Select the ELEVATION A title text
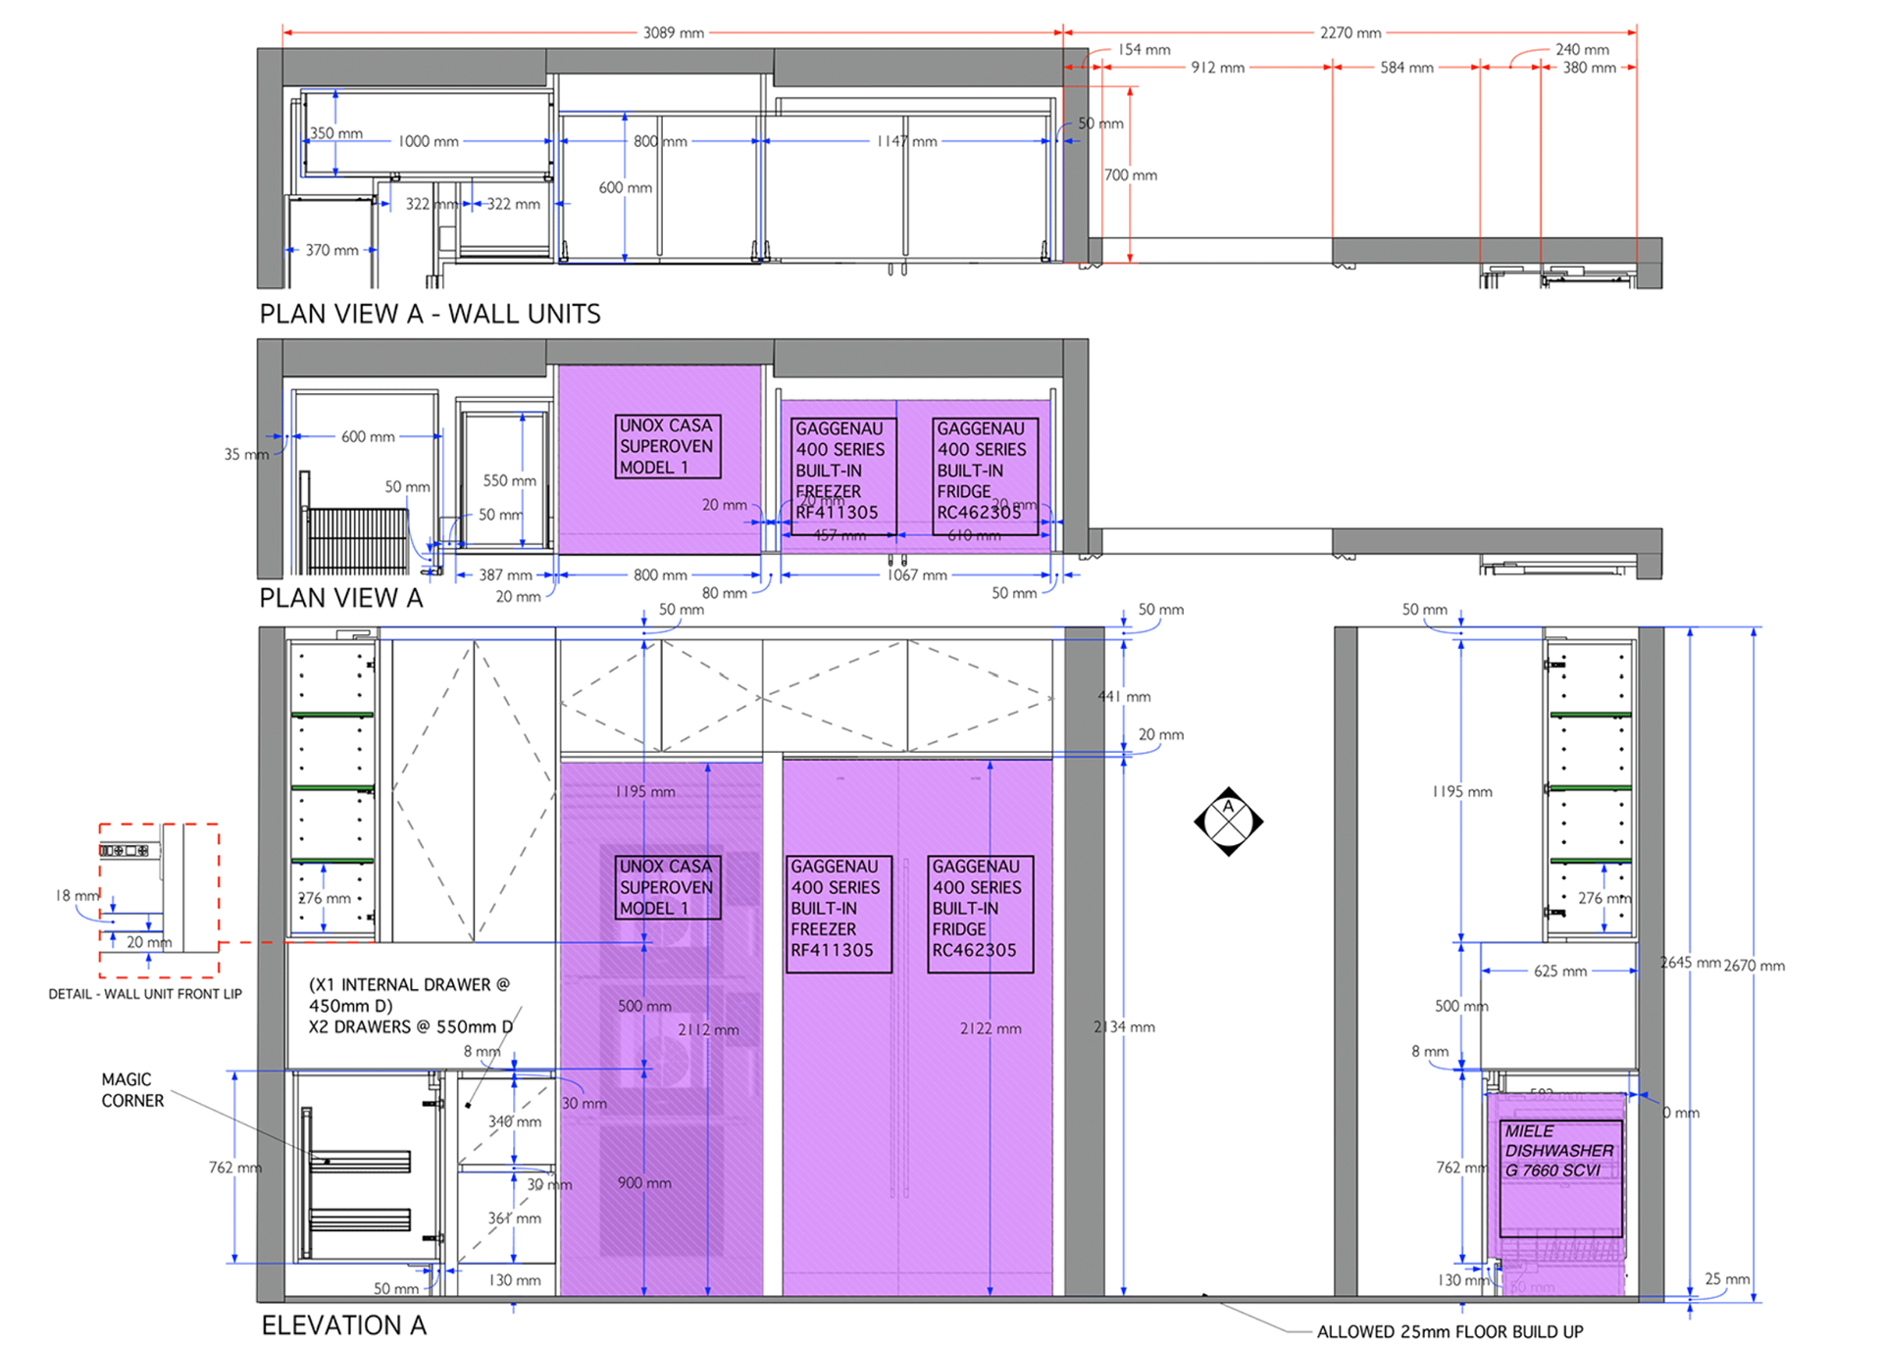 (343, 1324)
